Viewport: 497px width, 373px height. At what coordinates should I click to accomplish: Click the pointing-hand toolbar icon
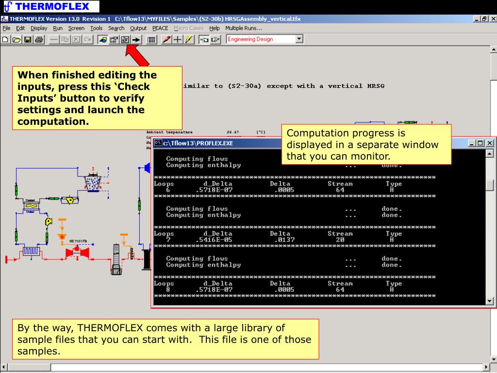(x=204, y=40)
